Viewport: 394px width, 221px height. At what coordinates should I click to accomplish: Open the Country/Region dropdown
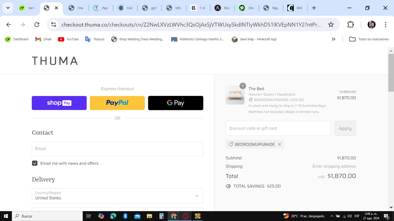point(117,196)
